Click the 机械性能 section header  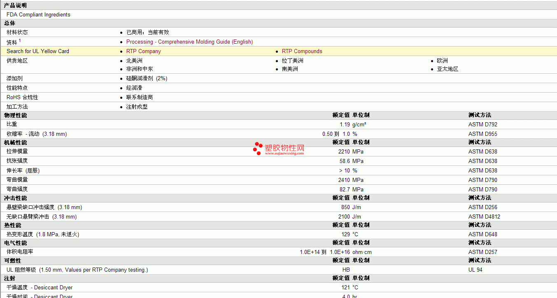pyautogui.click(x=15, y=143)
